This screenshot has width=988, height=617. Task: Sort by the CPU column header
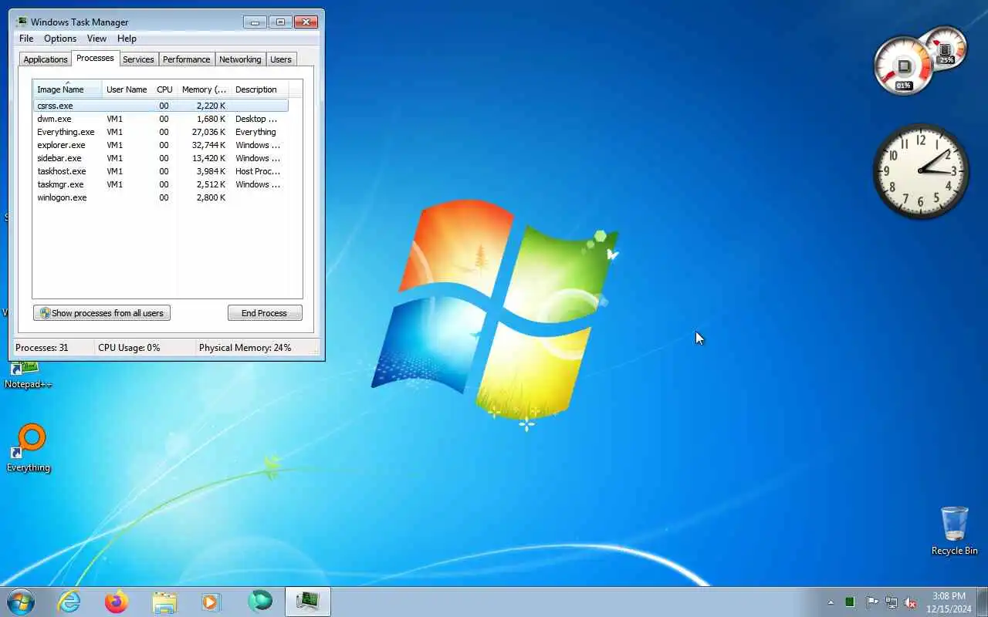(164, 89)
